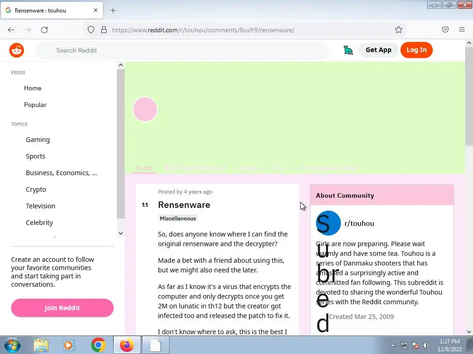
Task: Show hidden system tray icons
Action: pos(393,345)
